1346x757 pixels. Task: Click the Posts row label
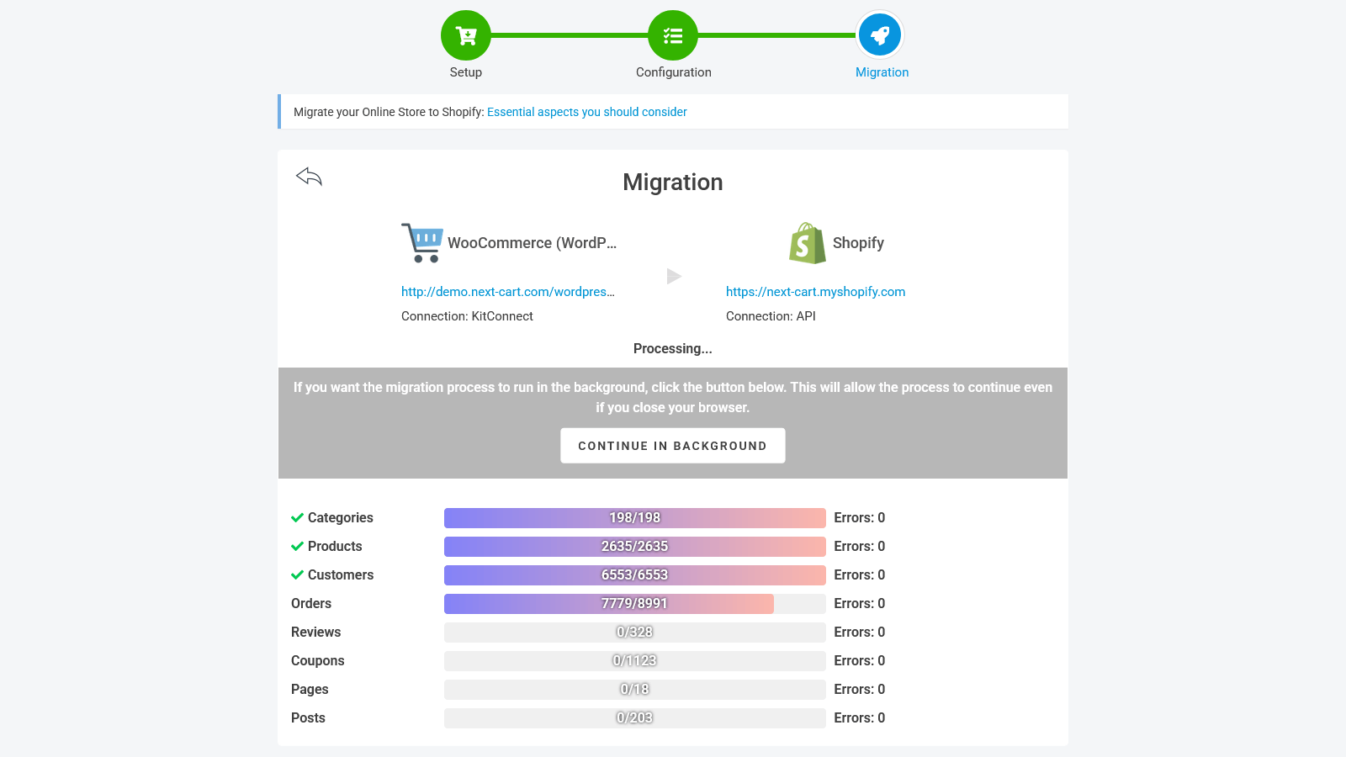click(308, 718)
